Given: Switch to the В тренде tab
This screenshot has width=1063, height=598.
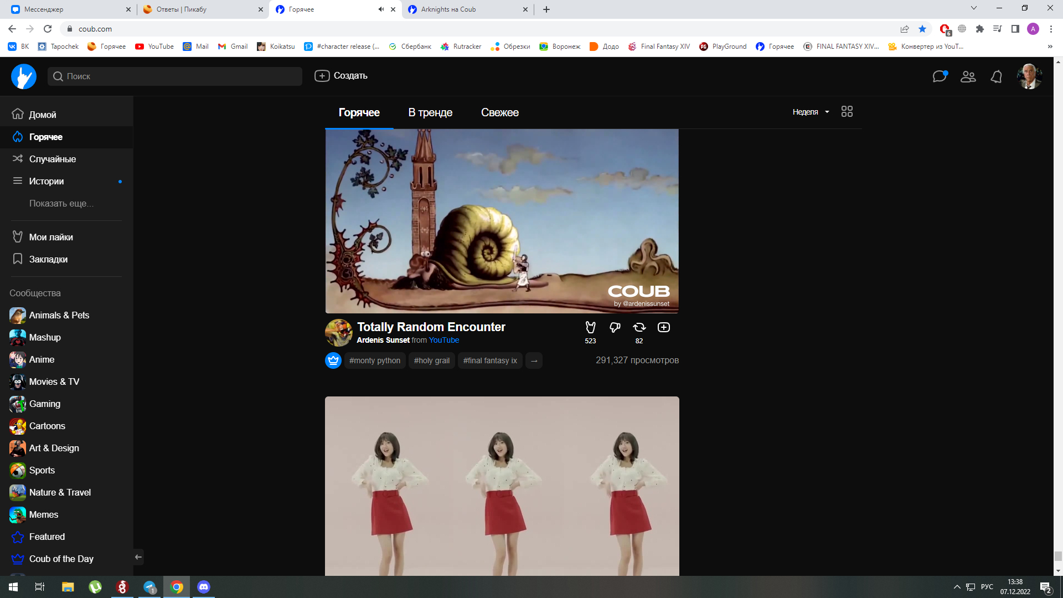Looking at the screenshot, I should point(430,112).
